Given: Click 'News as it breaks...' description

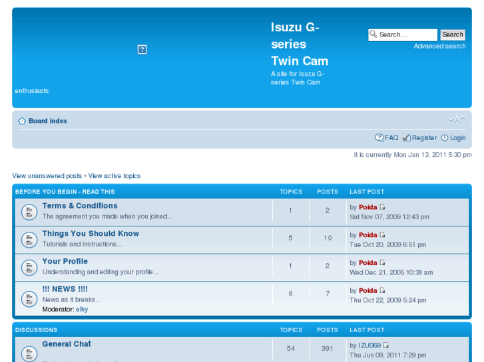Looking at the screenshot, I should [72, 300].
